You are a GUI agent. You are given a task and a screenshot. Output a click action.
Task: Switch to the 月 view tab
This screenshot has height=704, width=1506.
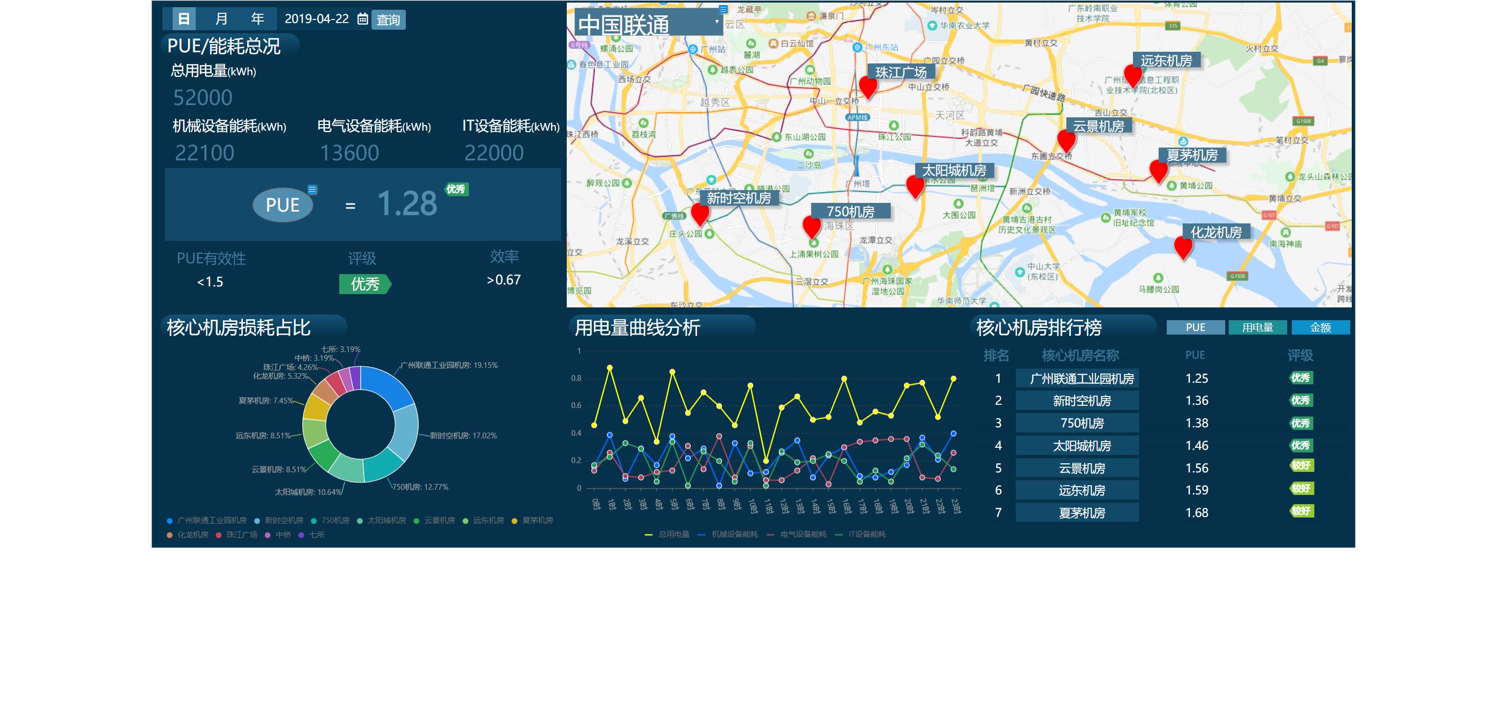click(x=221, y=19)
